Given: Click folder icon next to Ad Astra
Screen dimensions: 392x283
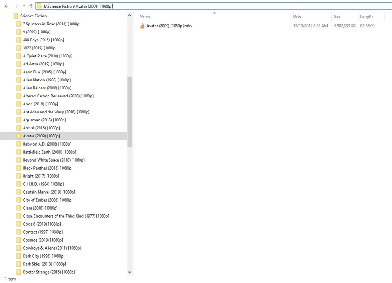Looking at the screenshot, I should click(x=19, y=64).
